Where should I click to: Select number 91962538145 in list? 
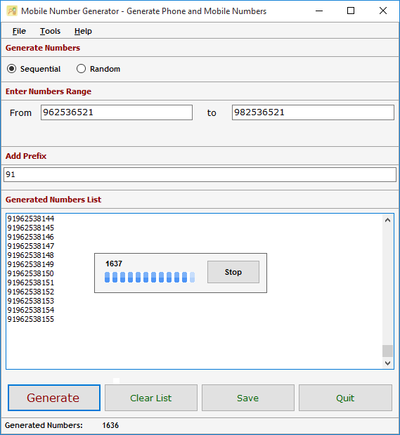(31, 228)
